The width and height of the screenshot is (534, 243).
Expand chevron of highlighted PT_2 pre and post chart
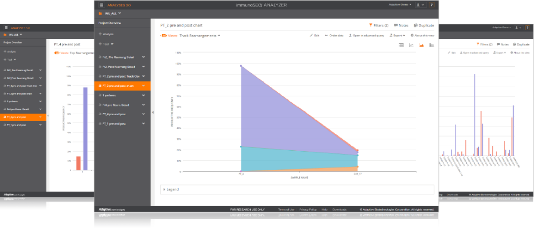[x=143, y=86]
